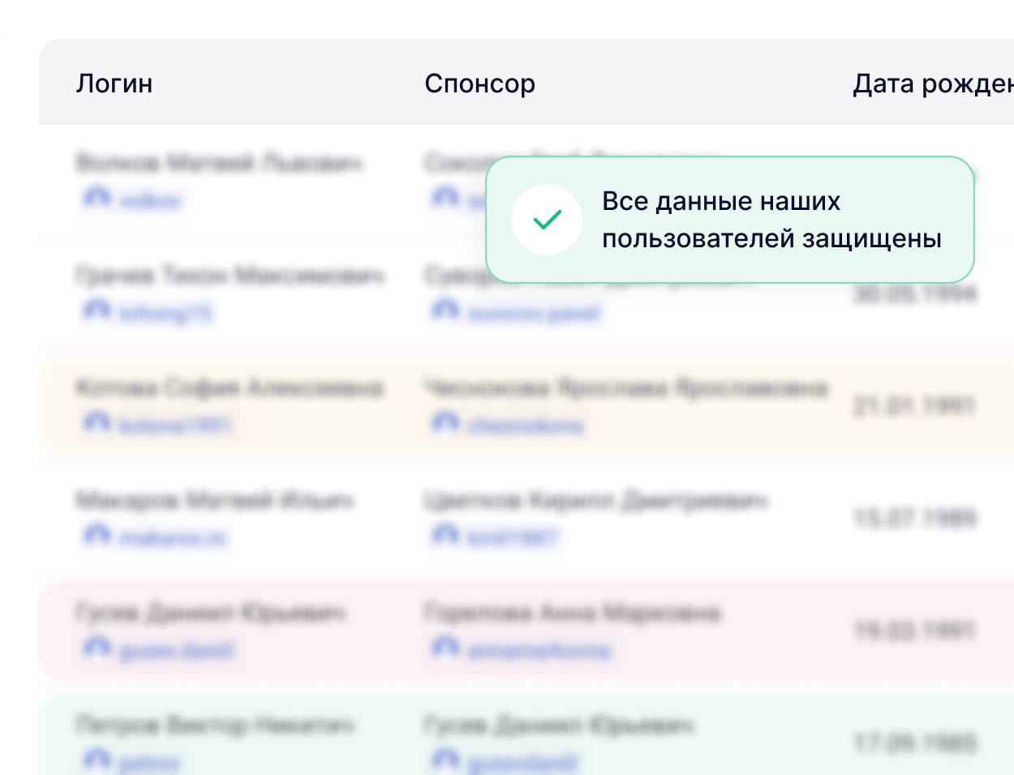Click the Логин column header
This screenshot has width=1014, height=775.
(x=114, y=83)
